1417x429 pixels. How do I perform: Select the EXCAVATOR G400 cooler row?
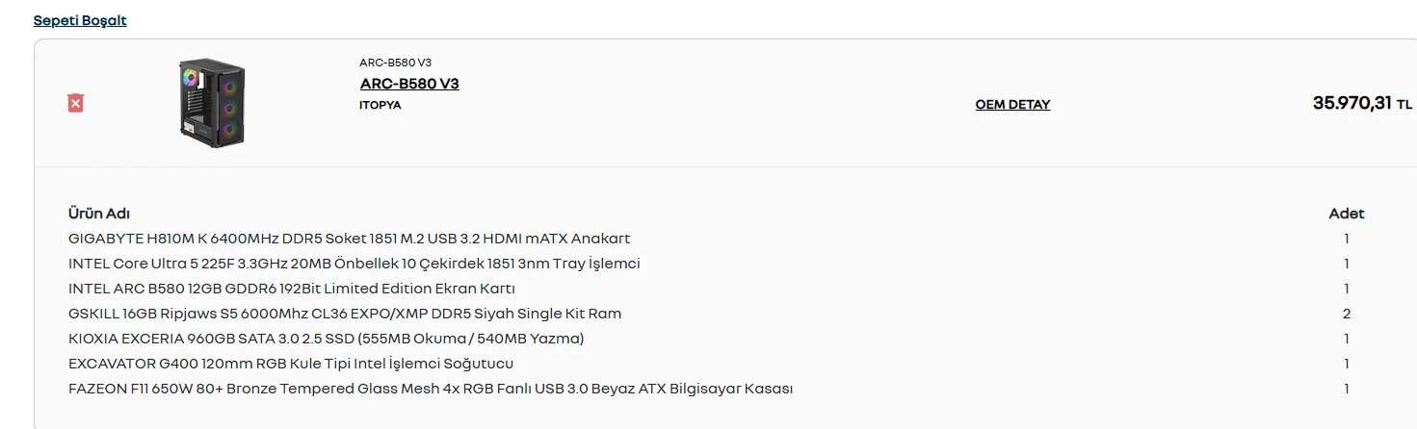pos(291,364)
